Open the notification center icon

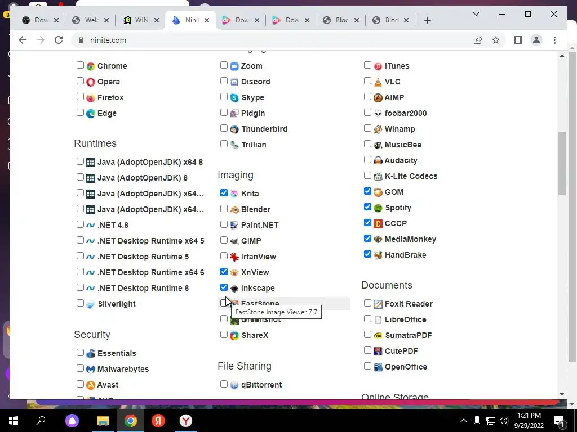[x=559, y=421]
